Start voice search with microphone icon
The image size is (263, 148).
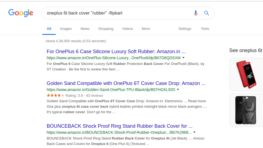click(x=195, y=13)
